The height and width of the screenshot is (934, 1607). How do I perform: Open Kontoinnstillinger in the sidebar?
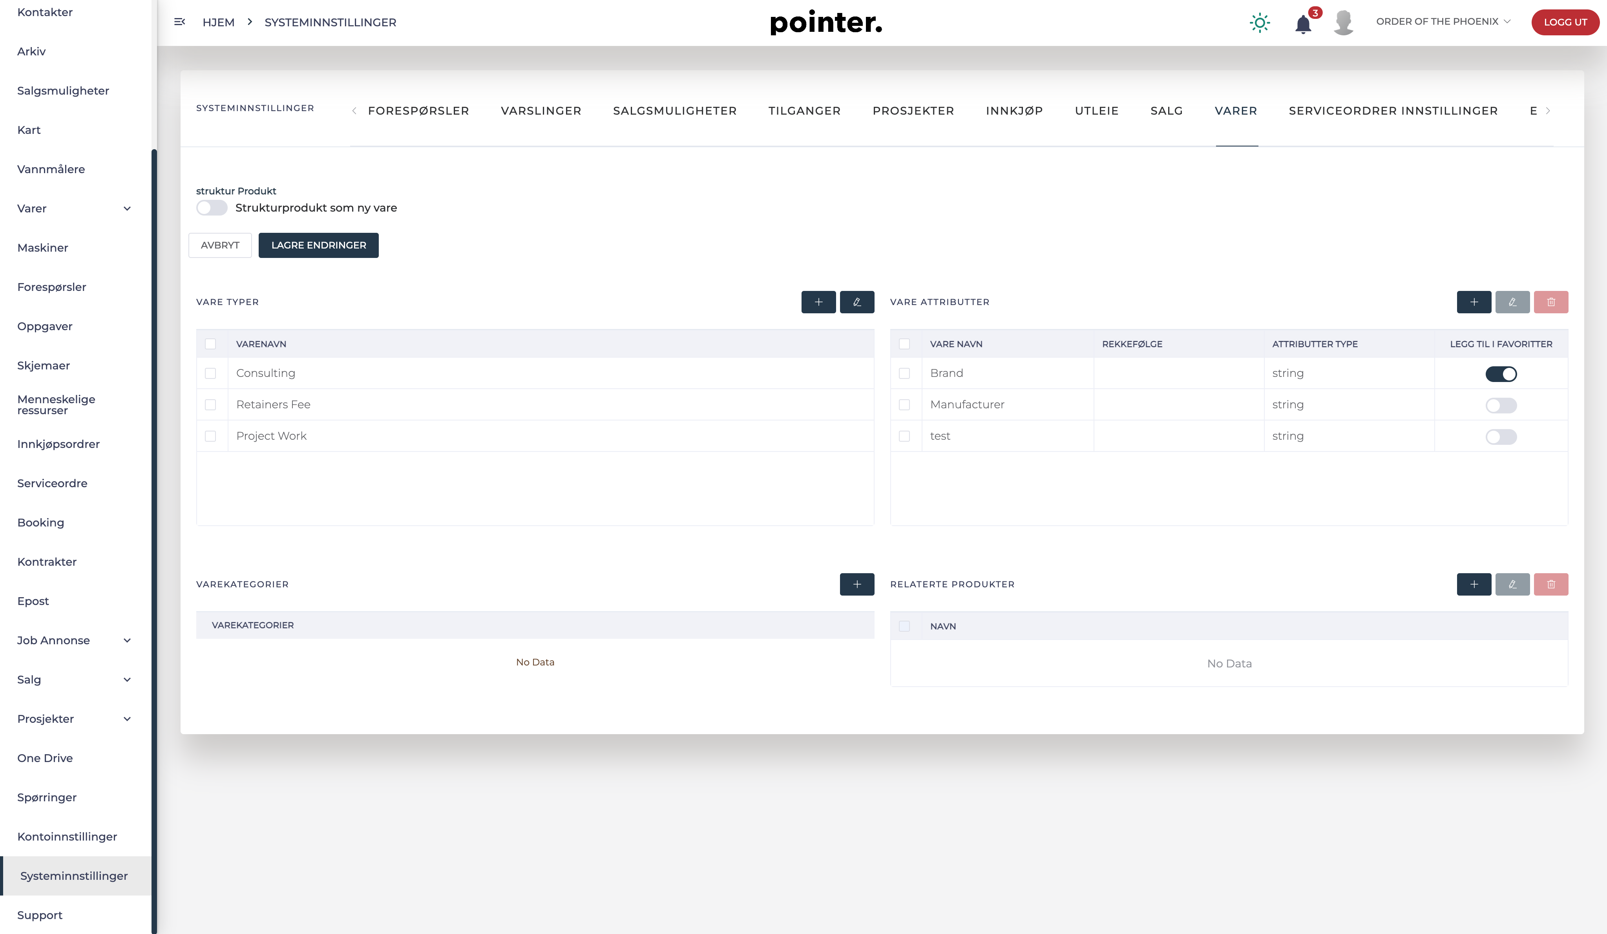coord(67,837)
